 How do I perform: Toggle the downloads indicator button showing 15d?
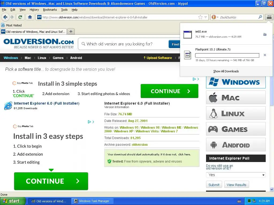269,17
